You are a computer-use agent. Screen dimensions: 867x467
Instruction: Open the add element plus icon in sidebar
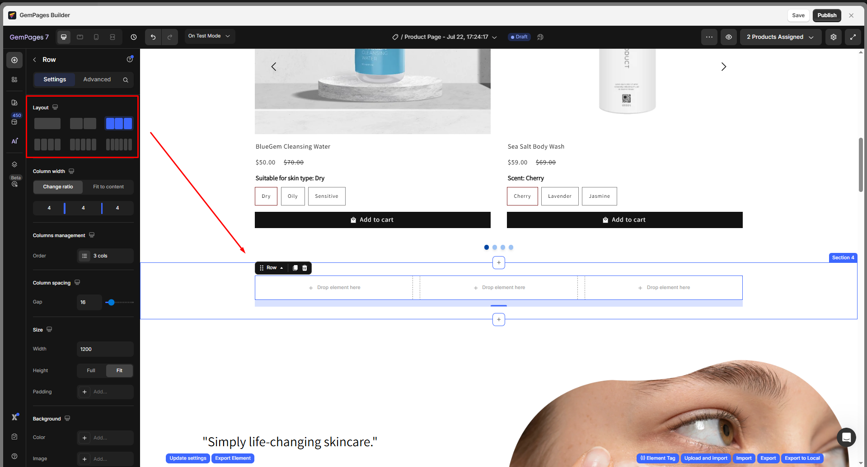[14, 60]
